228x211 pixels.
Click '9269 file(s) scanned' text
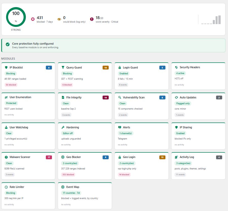coord(14,169)
